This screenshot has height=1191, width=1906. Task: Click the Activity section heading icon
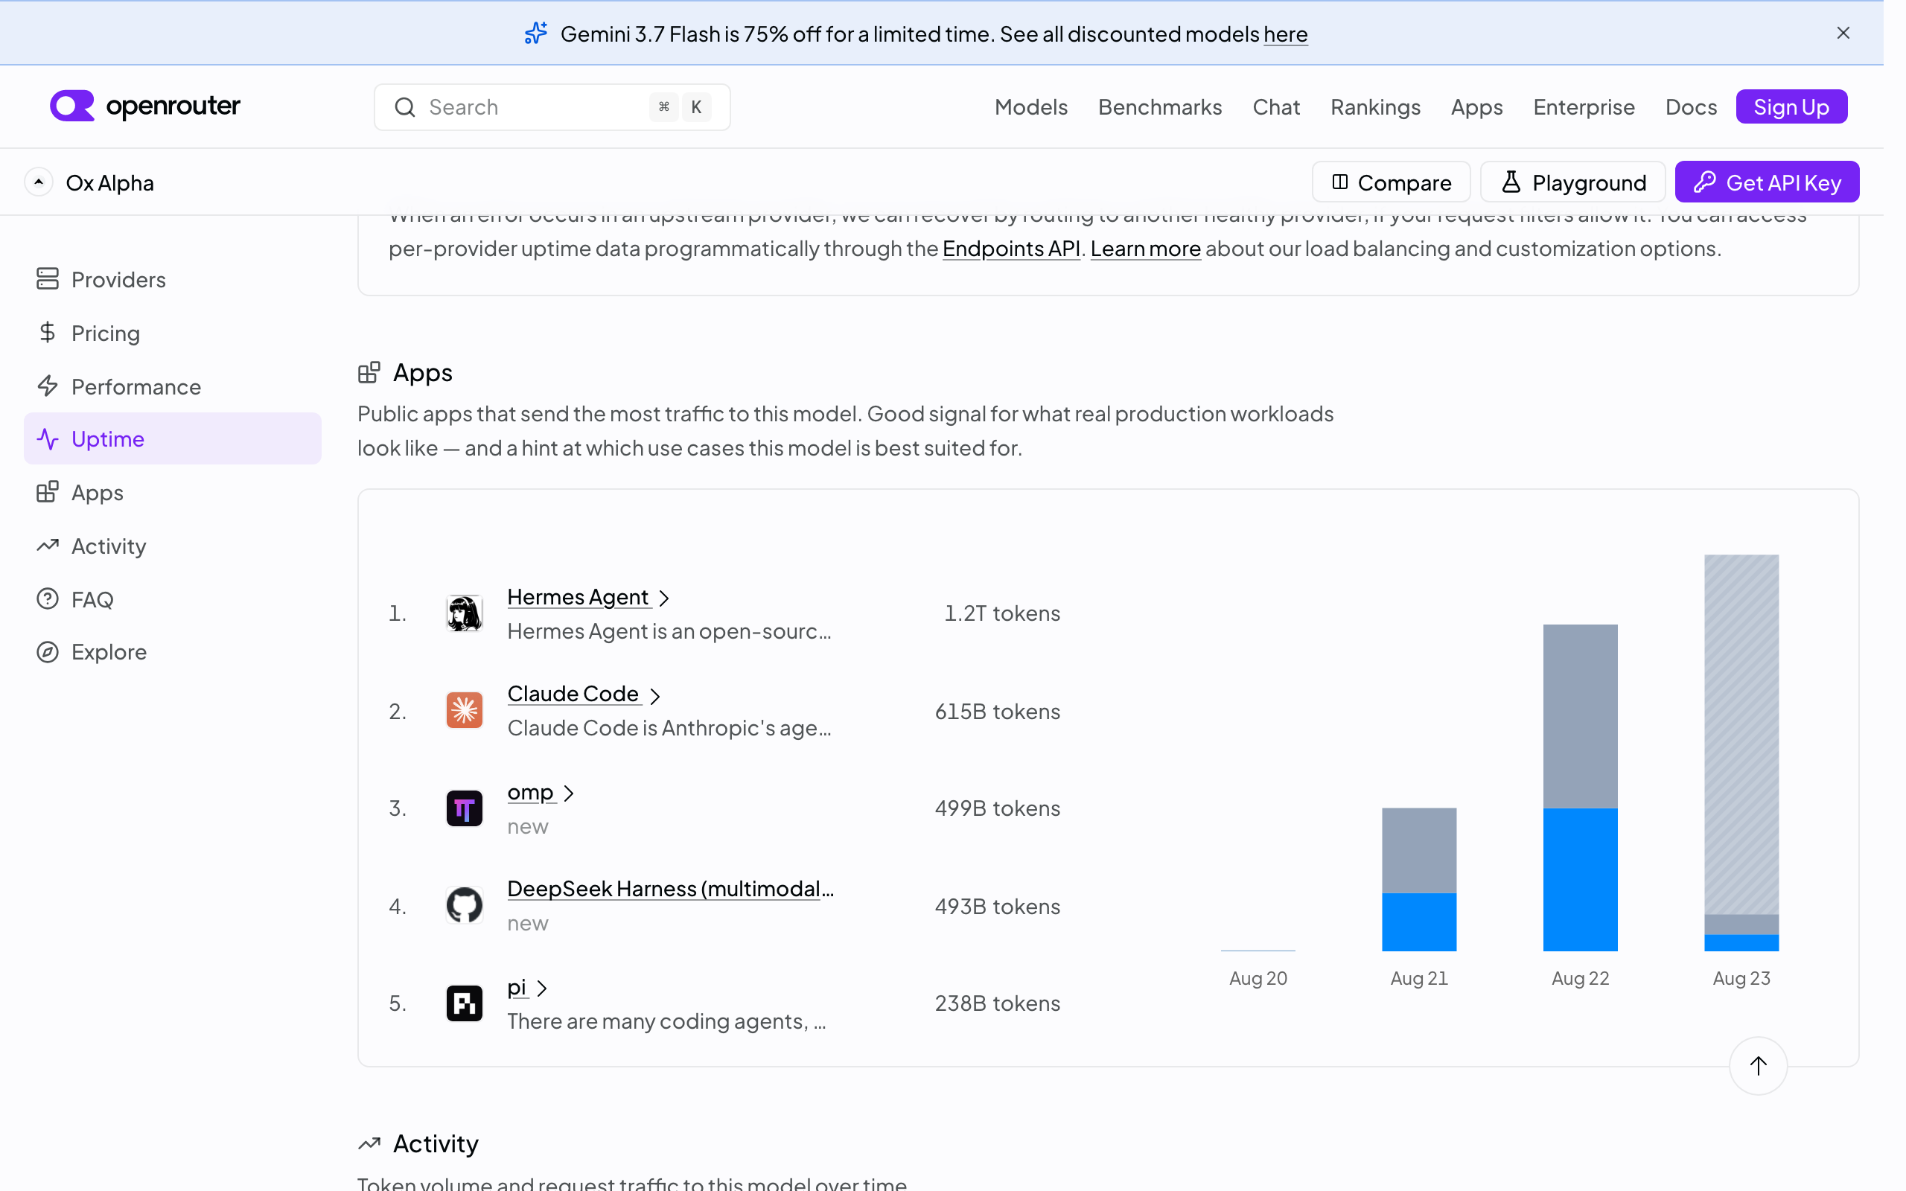[369, 1144]
